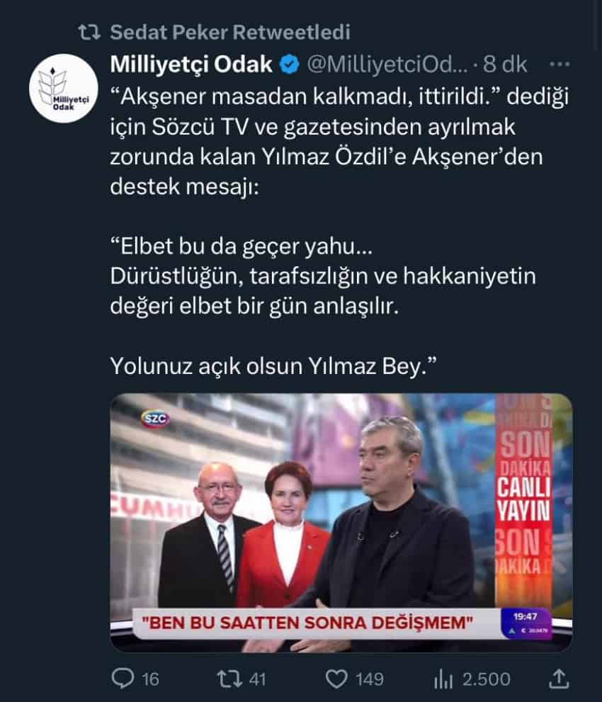Open the @MilliyetciOd... handle
Image resolution: width=602 pixels, height=702 pixels.
[x=387, y=65]
